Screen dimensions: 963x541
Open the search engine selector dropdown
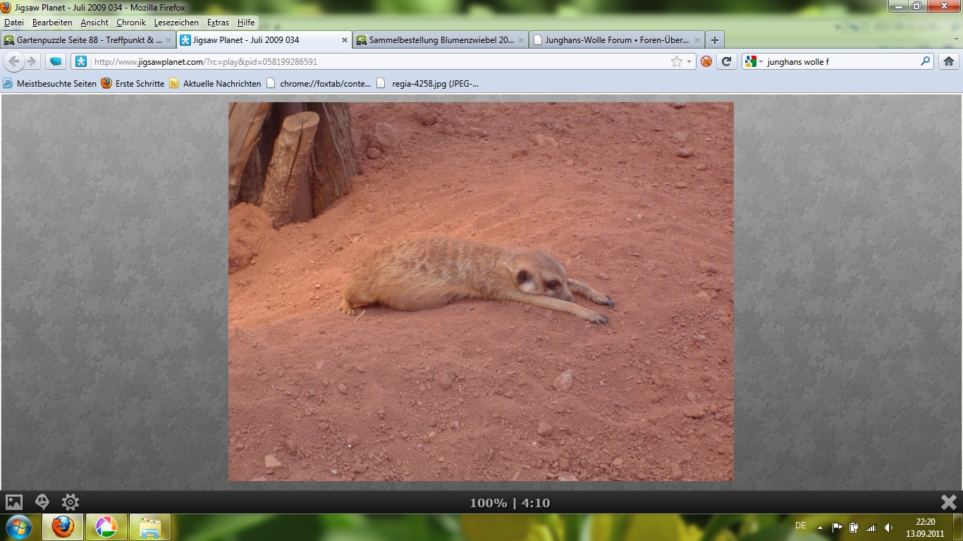pos(753,62)
